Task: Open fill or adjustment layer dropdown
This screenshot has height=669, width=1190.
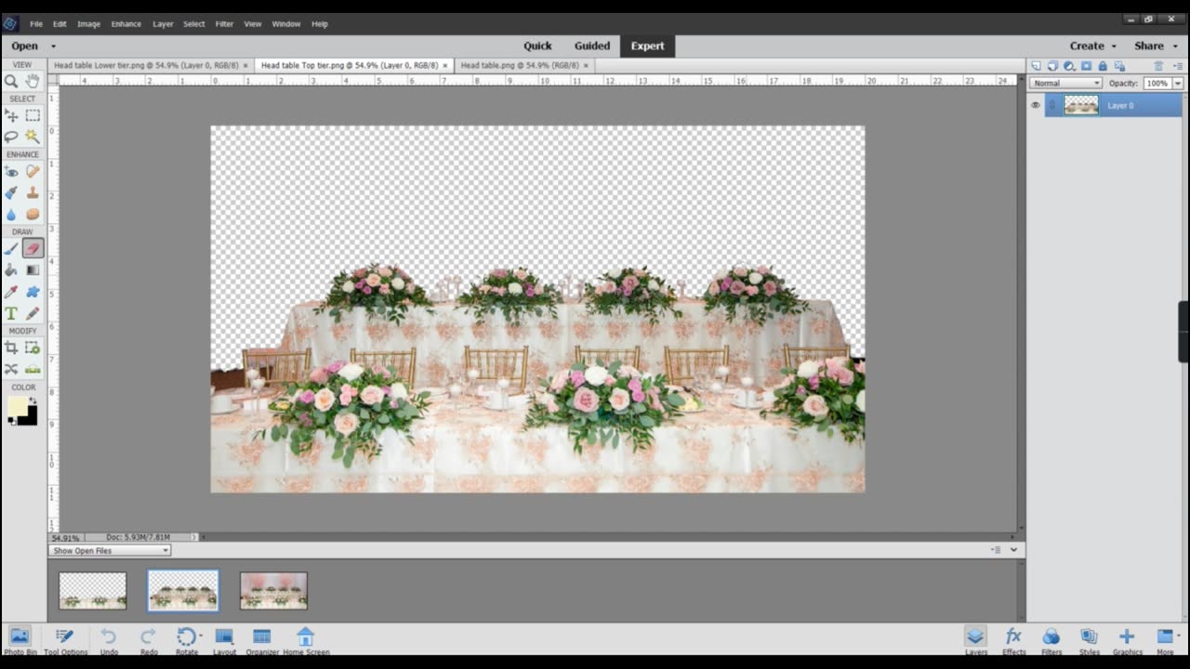Action: tap(1069, 66)
